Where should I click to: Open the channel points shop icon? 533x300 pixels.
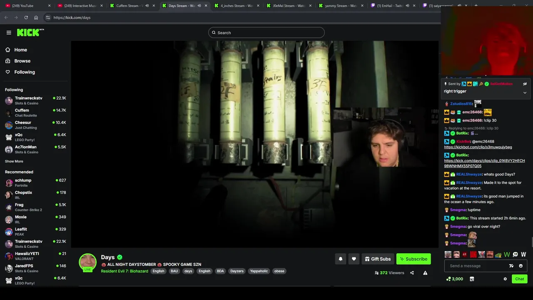(x=472, y=279)
